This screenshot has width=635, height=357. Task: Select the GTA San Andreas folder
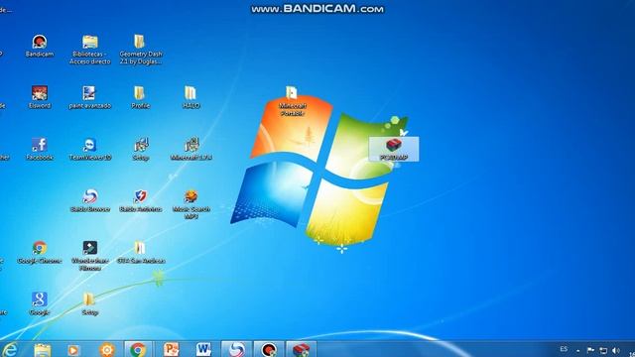pyautogui.click(x=141, y=253)
